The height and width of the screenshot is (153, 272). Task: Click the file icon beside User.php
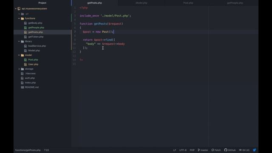coord(25,64)
